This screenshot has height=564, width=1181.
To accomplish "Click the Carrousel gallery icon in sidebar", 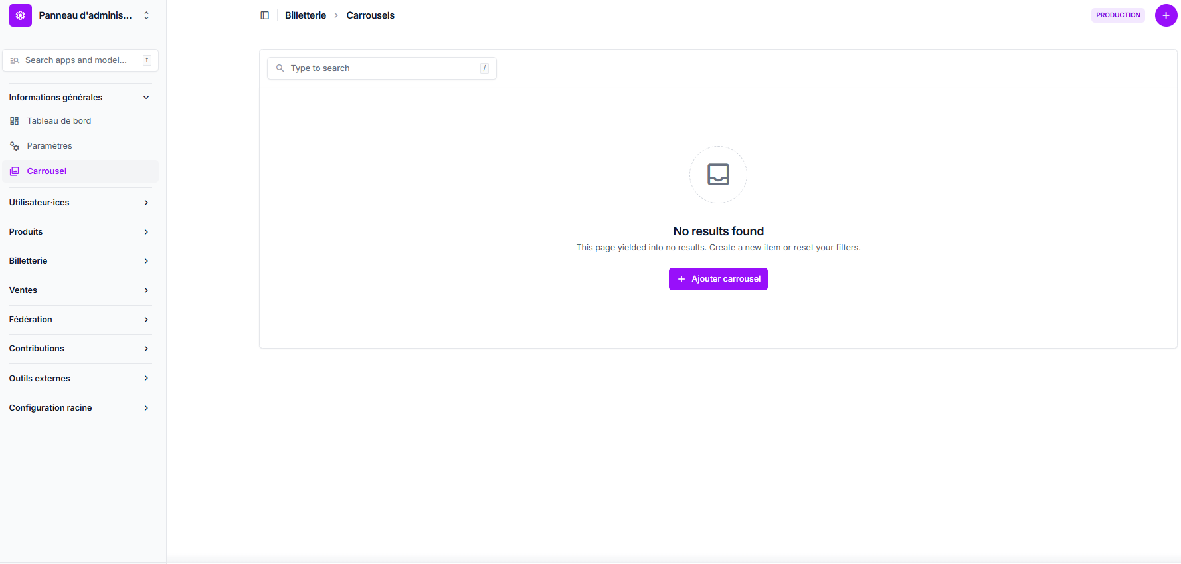I will tap(15, 171).
